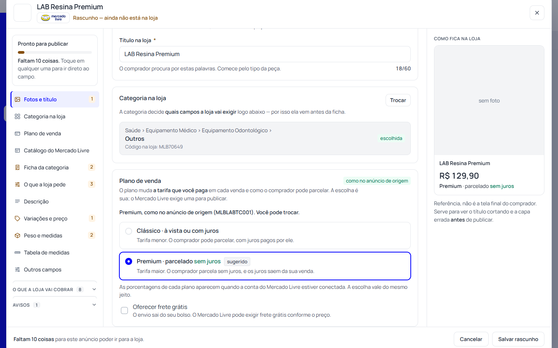Click the O que a loja pede badge 3
This screenshot has width=558, height=348.
click(91, 184)
